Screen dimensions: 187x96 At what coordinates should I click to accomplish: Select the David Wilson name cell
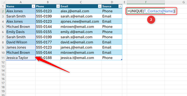point(21,42)
